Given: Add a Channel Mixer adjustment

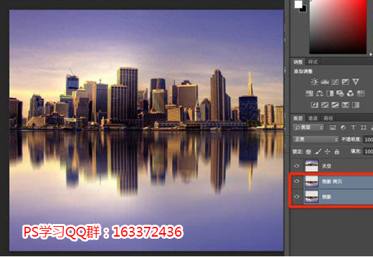Looking at the screenshot, I should [351, 93].
